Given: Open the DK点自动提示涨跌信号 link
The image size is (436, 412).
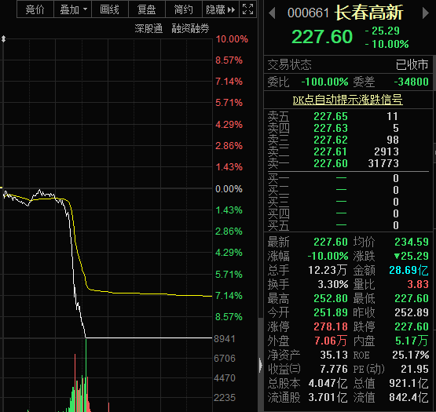Looking at the screenshot, I should 347,100.
